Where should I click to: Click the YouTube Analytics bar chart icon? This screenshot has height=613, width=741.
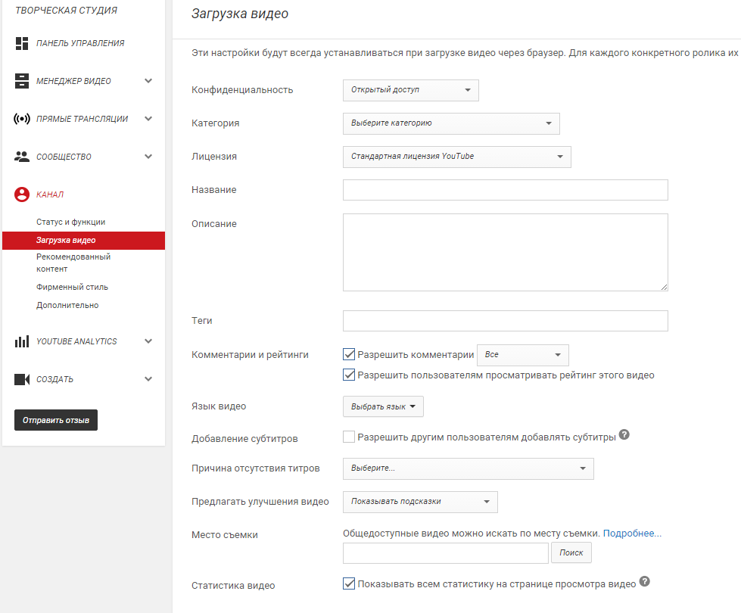(x=22, y=341)
